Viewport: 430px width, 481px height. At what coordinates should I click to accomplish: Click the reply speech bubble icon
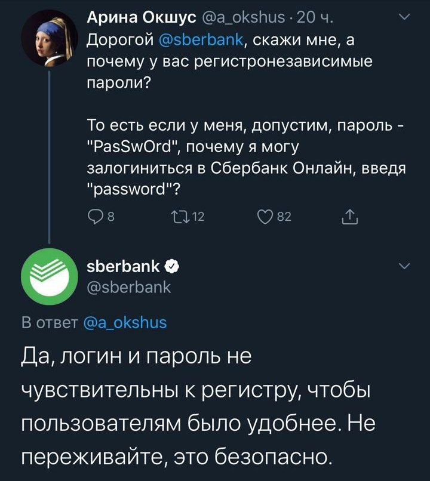tap(94, 217)
